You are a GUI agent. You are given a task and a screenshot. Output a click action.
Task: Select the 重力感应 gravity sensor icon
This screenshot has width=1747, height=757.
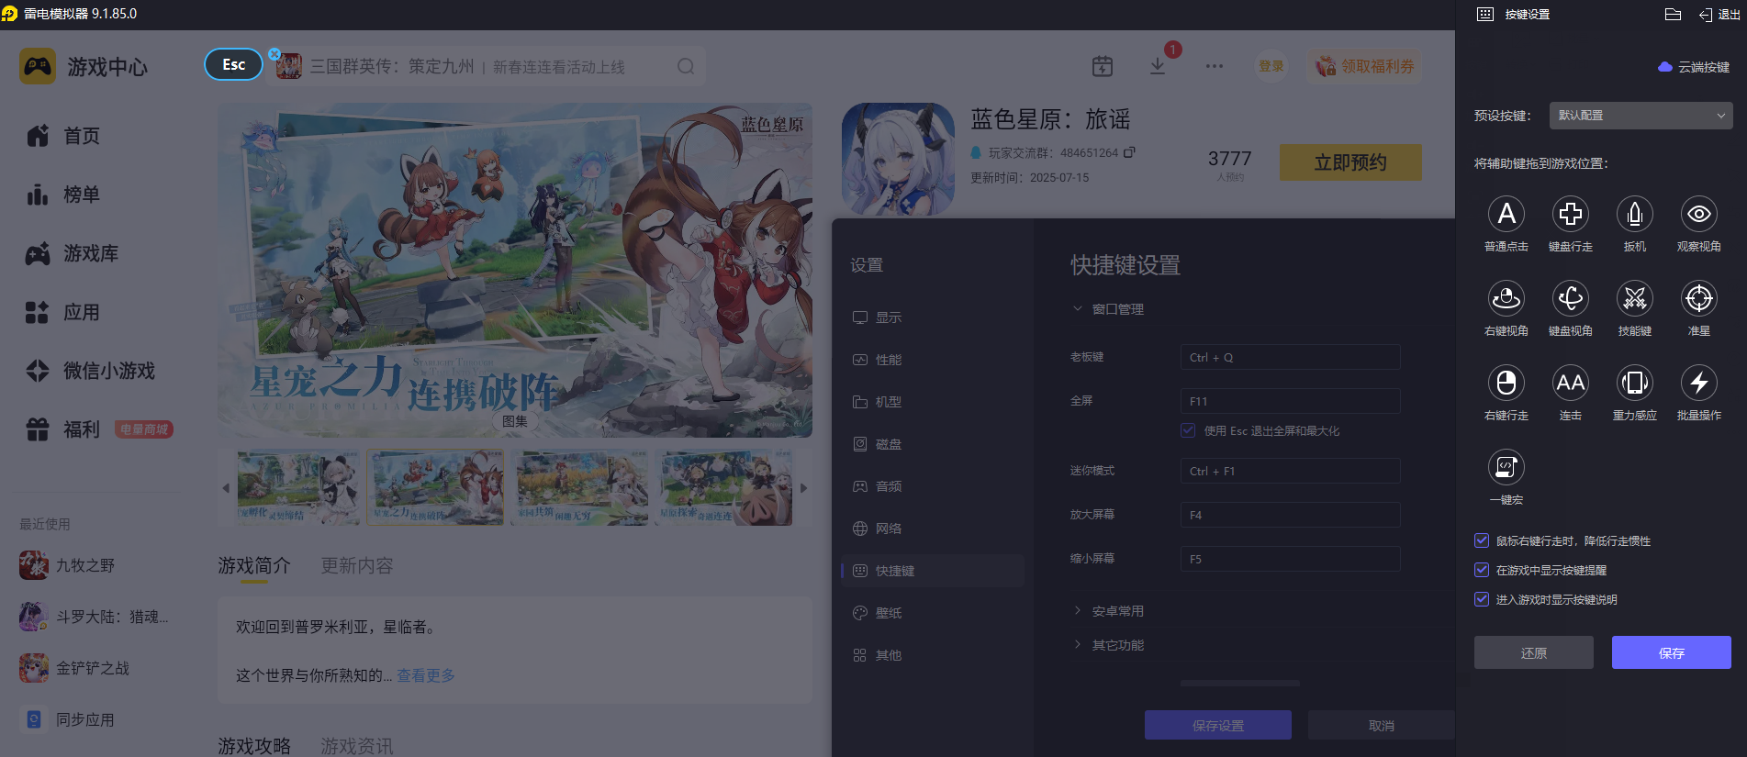click(1635, 383)
